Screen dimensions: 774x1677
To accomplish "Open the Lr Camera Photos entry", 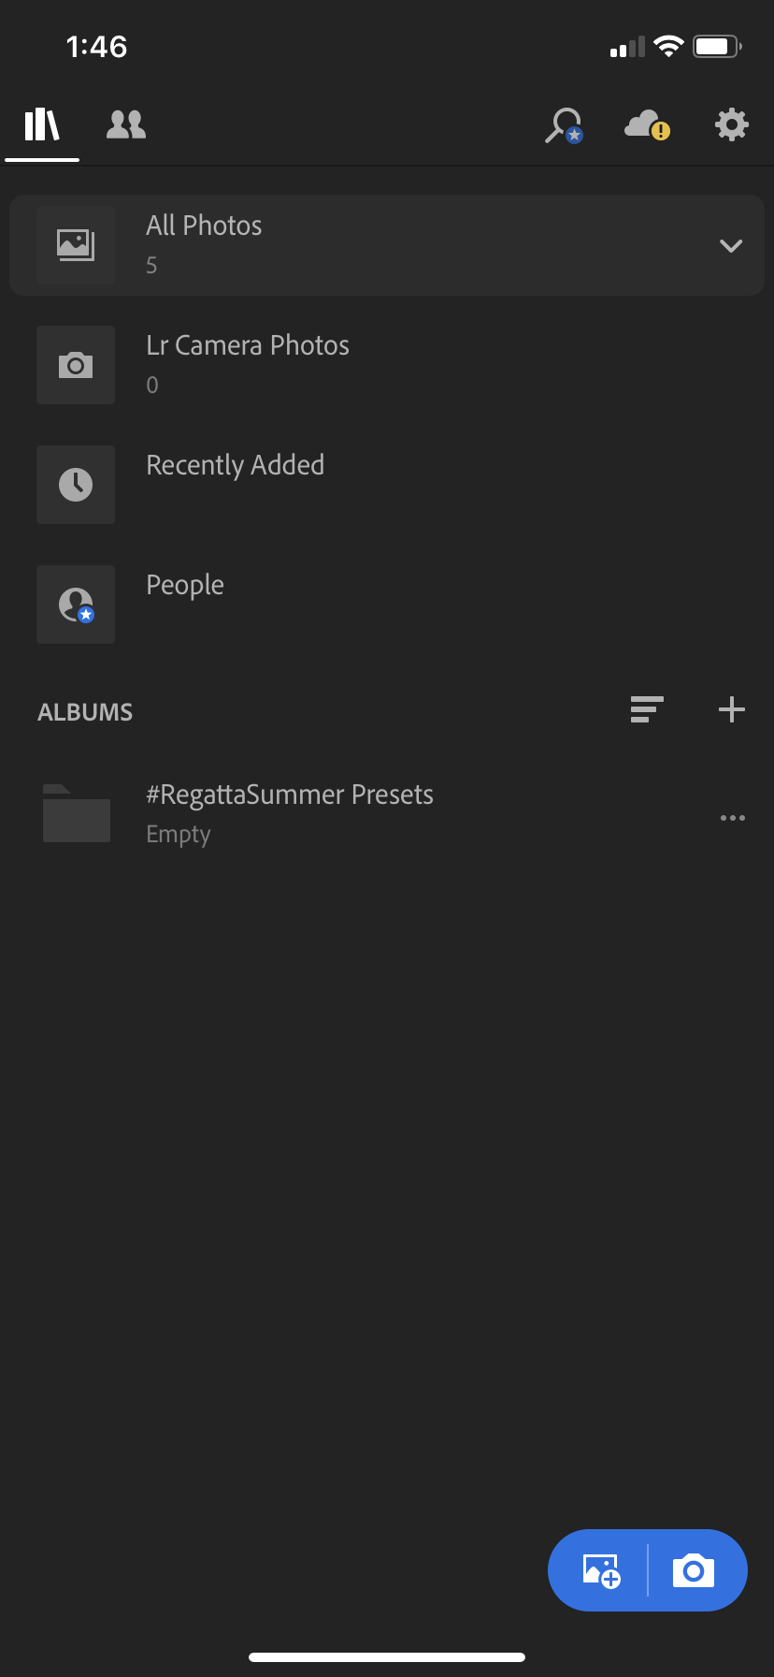I will pos(387,365).
